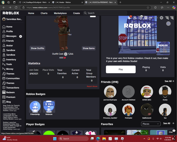Image resolution: width=177 pixels, height=142 pixels.
Task: Open the Edge favorites icon in the toolbar
Action: point(162,7)
